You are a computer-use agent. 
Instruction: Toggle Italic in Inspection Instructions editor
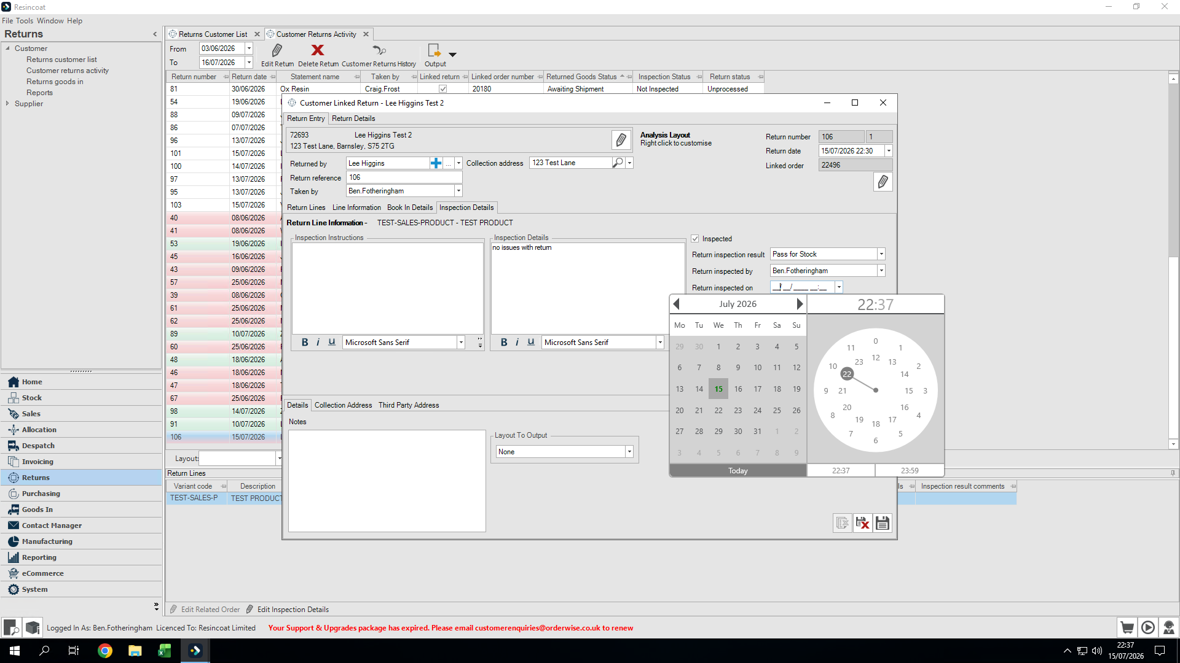(x=318, y=343)
